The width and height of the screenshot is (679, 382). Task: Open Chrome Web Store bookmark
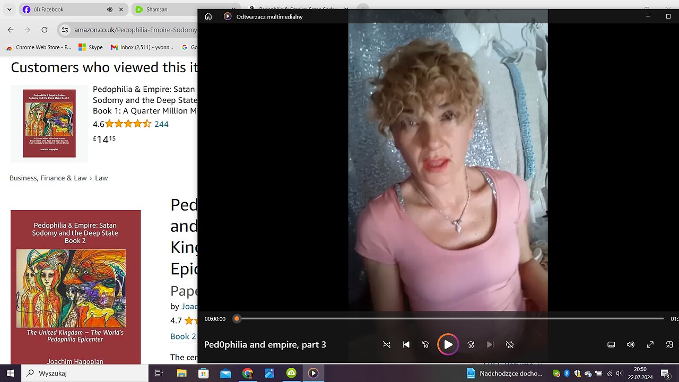(x=38, y=47)
